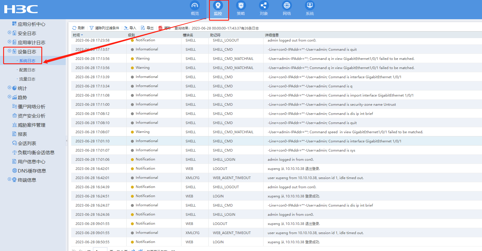The width and height of the screenshot is (482, 251).
Task: Open the 系统 system icon
Action: point(309,5)
